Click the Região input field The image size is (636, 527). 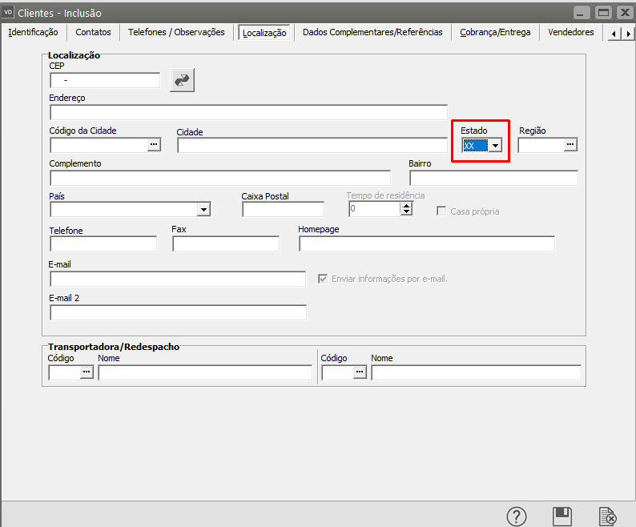click(x=541, y=145)
